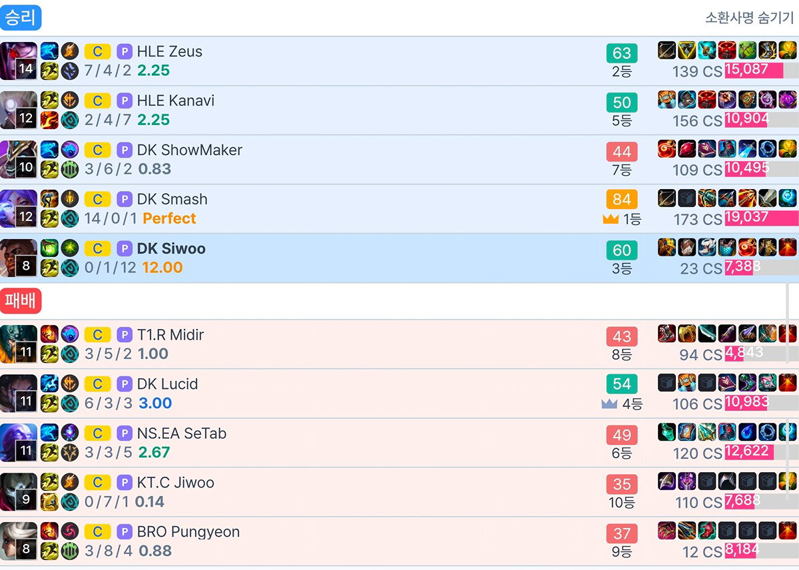This screenshot has height=570, width=799.
Task: Click HLE Zeus's 15,087 damage bar
Action: 761,71
